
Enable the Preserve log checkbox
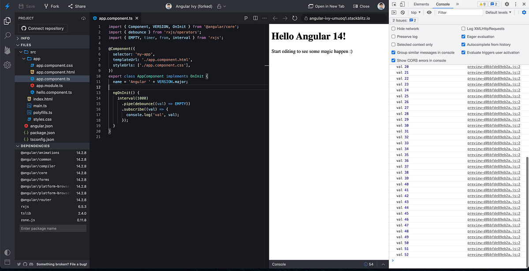393,36
